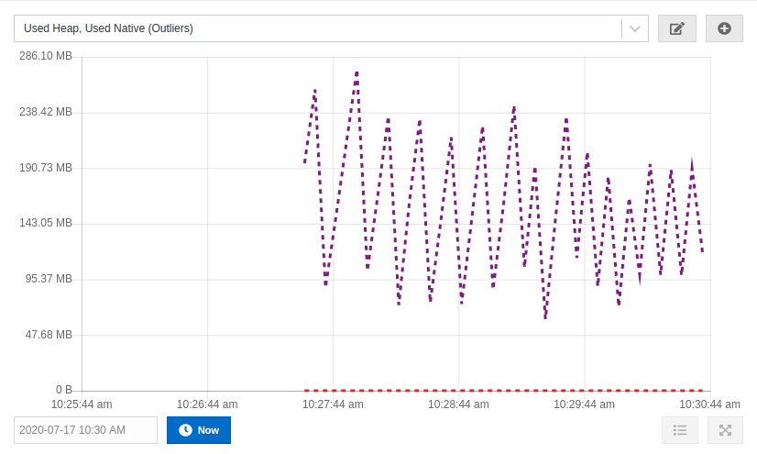
Task: Expand chart to fullscreen with arrows icon
Action: coord(725,430)
